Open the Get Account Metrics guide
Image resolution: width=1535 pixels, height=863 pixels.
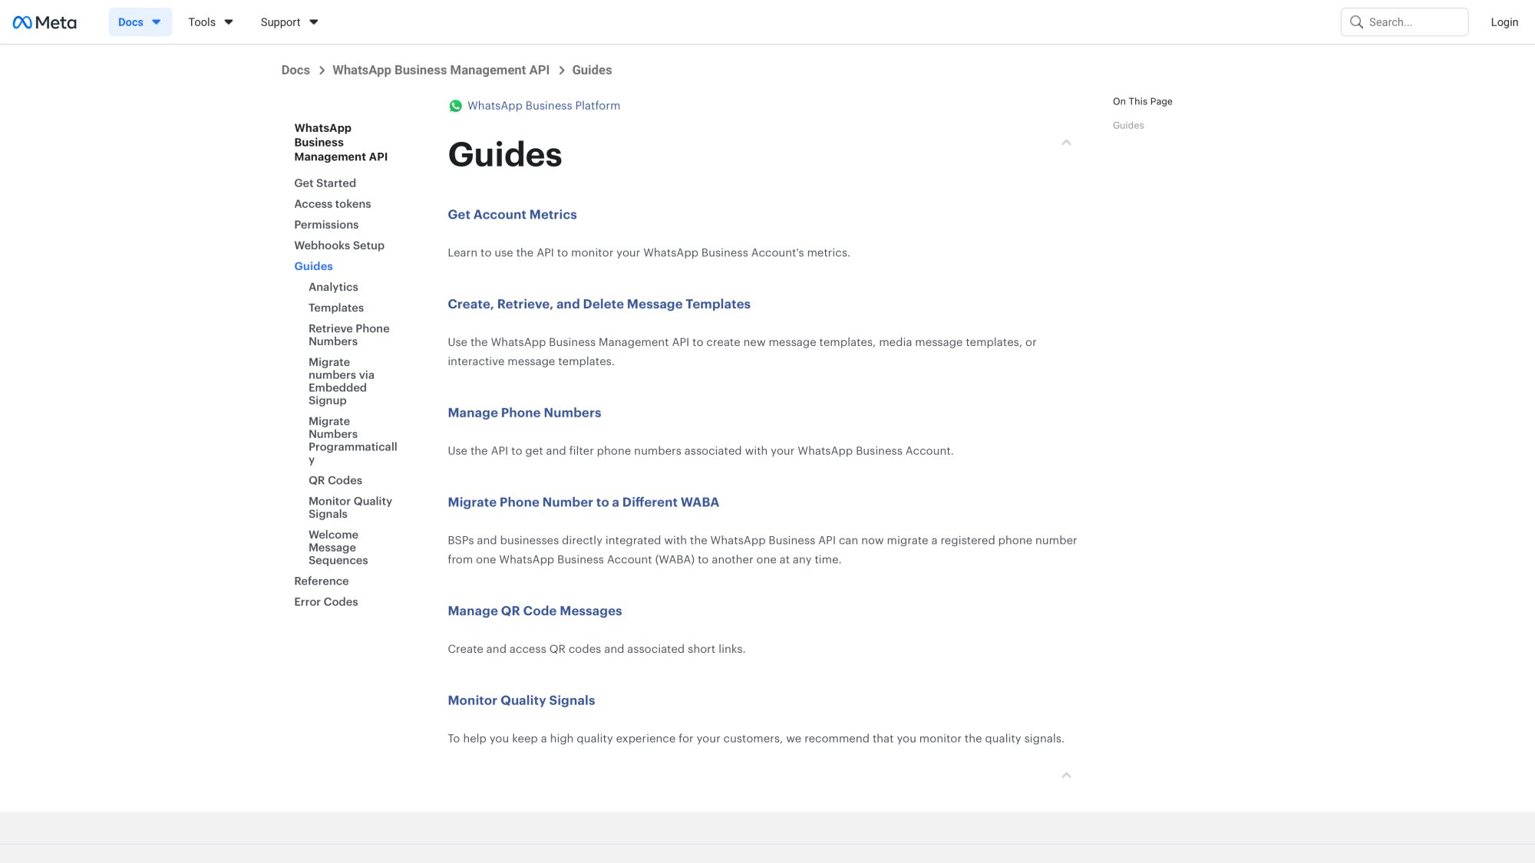[x=512, y=215]
